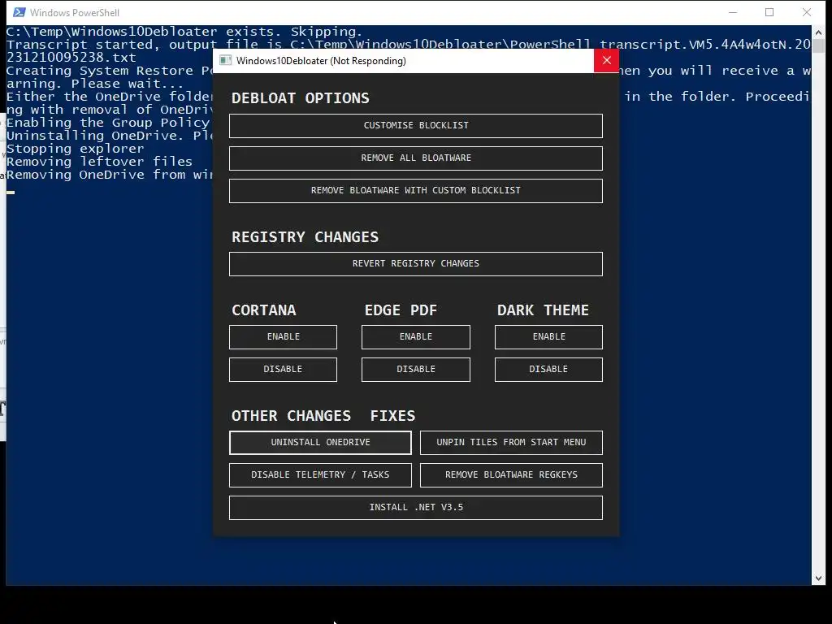
Task: Click the 'REGISTRY CHANGES' heading
Action: [305, 236]
